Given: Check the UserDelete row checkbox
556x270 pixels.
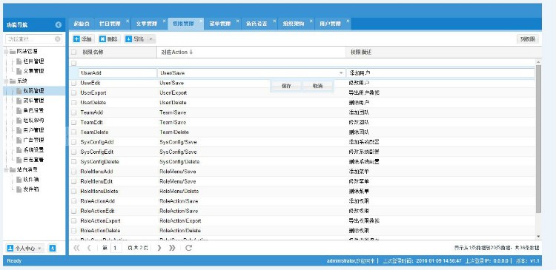Looking at the screenshot, I should click(x=73, y=103).
